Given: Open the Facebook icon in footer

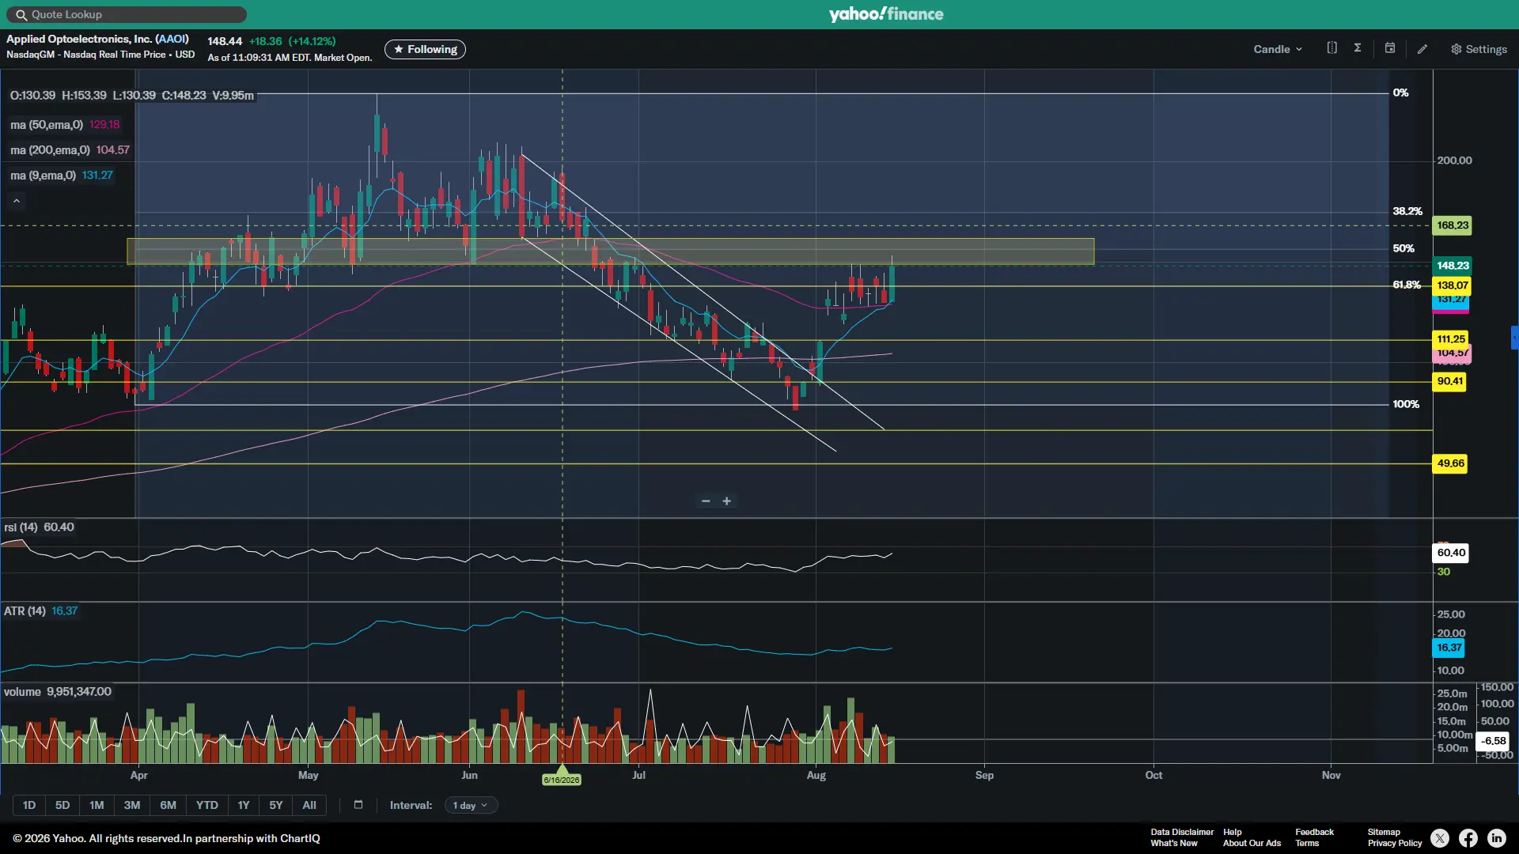Looking at the screenshot, I should [1468, 838].
